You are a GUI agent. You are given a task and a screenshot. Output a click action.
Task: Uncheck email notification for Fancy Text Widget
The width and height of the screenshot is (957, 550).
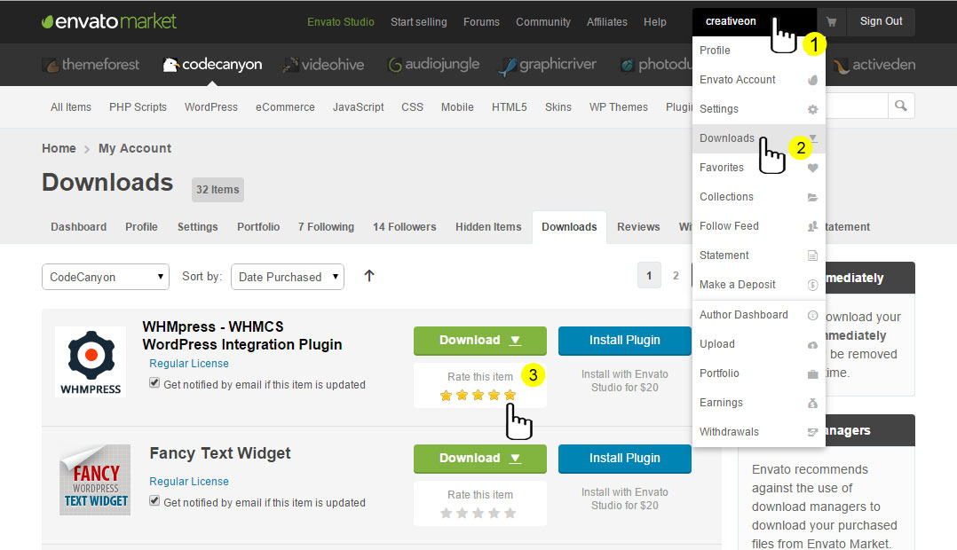pos(154,501)
